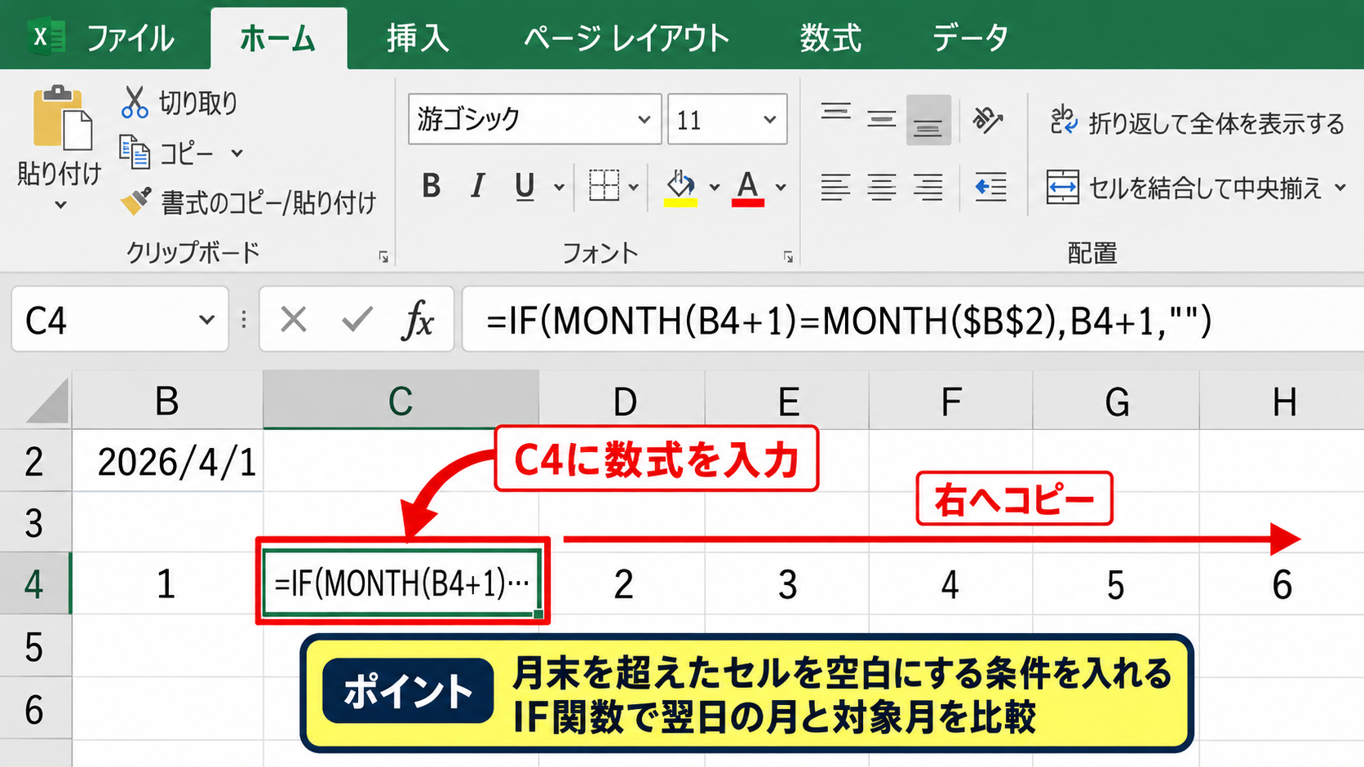The image size is (1364, 767).
Task: Expand the paste options arrow below 貼り付け
Action: 60,205
